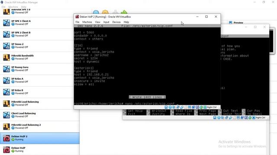Click the network indicator in the rear VM window status bar
The height and width of the screenshot is (155, 277).
(227, 118)
